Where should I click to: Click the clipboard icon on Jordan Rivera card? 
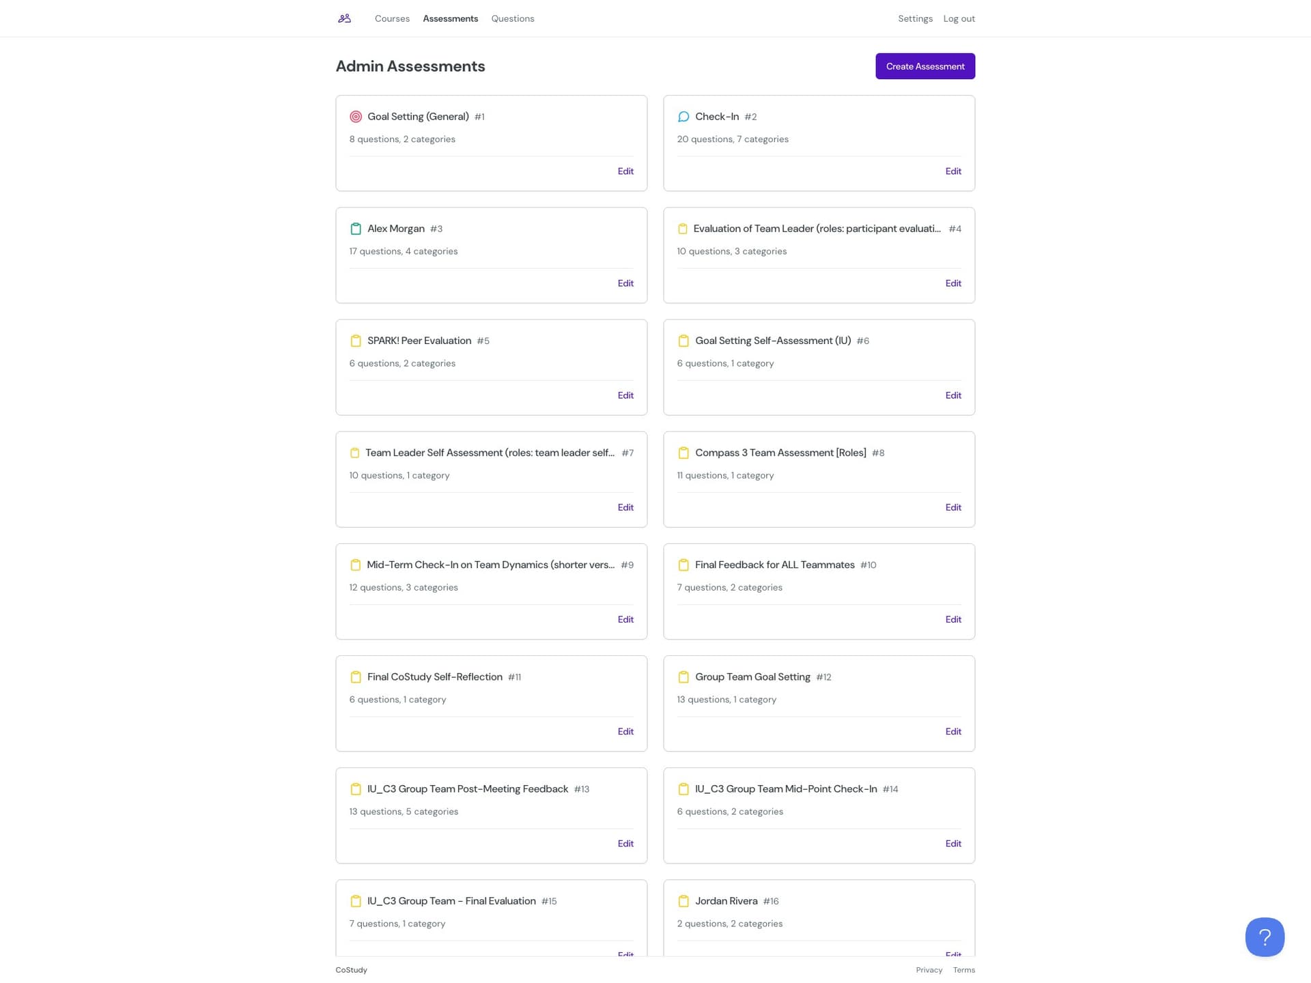pos(683,901)
